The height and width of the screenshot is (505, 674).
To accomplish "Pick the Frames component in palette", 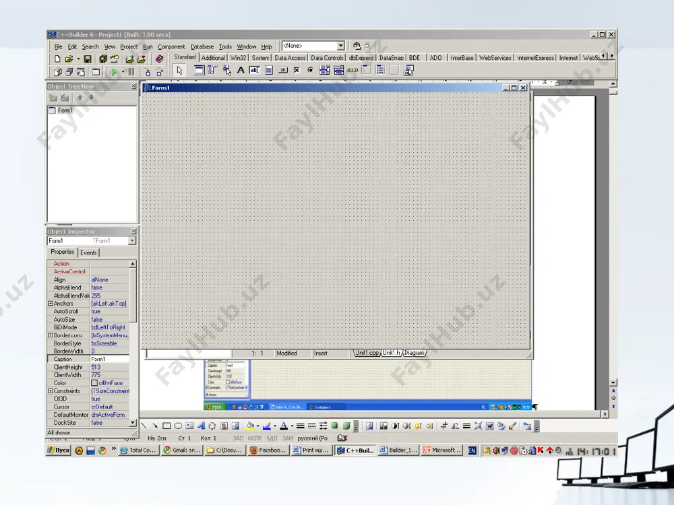I will (199, 71).
